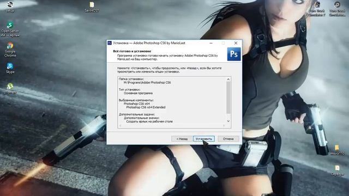The width and height of the screenshot is (349, 196).
Task: Open Skype desktop shortcut
Action: click(10, 68)
